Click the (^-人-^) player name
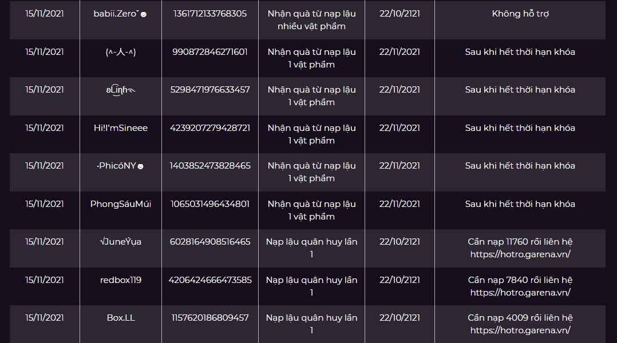 click(121, 52)
